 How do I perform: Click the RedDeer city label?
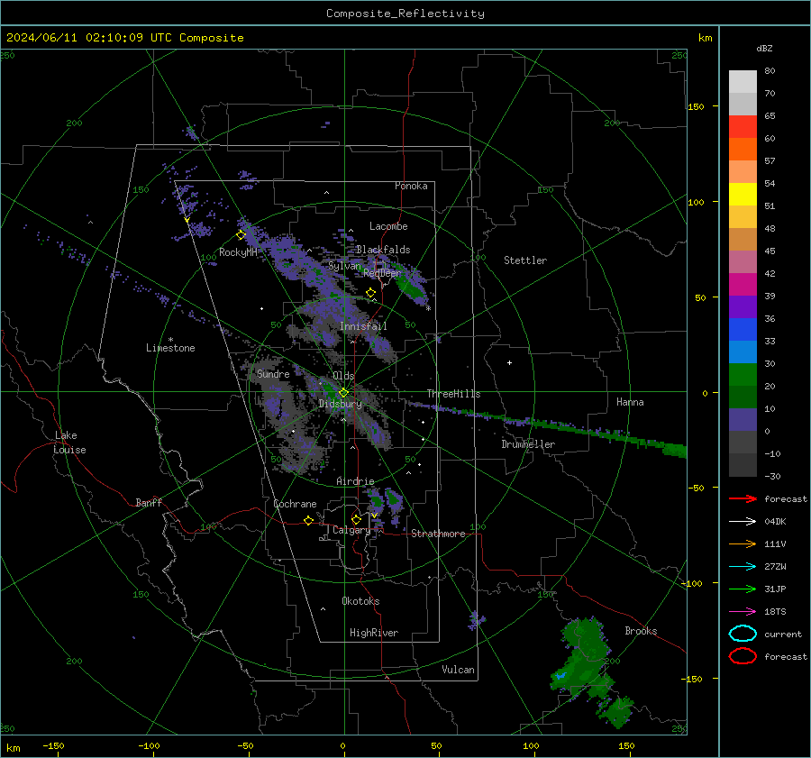[382, 273]
